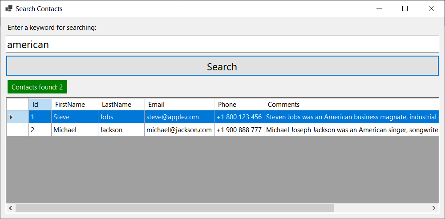The height and width of the screenshot is (219, 445).
Task: Sort by the FirstName column header
Action: pos(75,104)
